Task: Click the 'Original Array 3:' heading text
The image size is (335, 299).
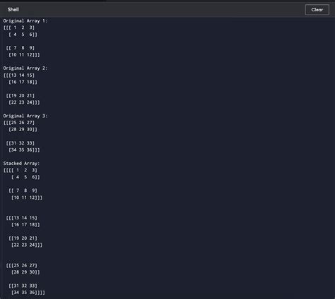Action: pos(25,116)
